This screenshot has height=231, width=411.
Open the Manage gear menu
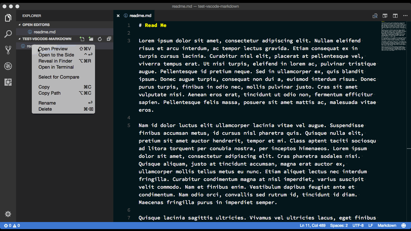[x=8, y=214]
